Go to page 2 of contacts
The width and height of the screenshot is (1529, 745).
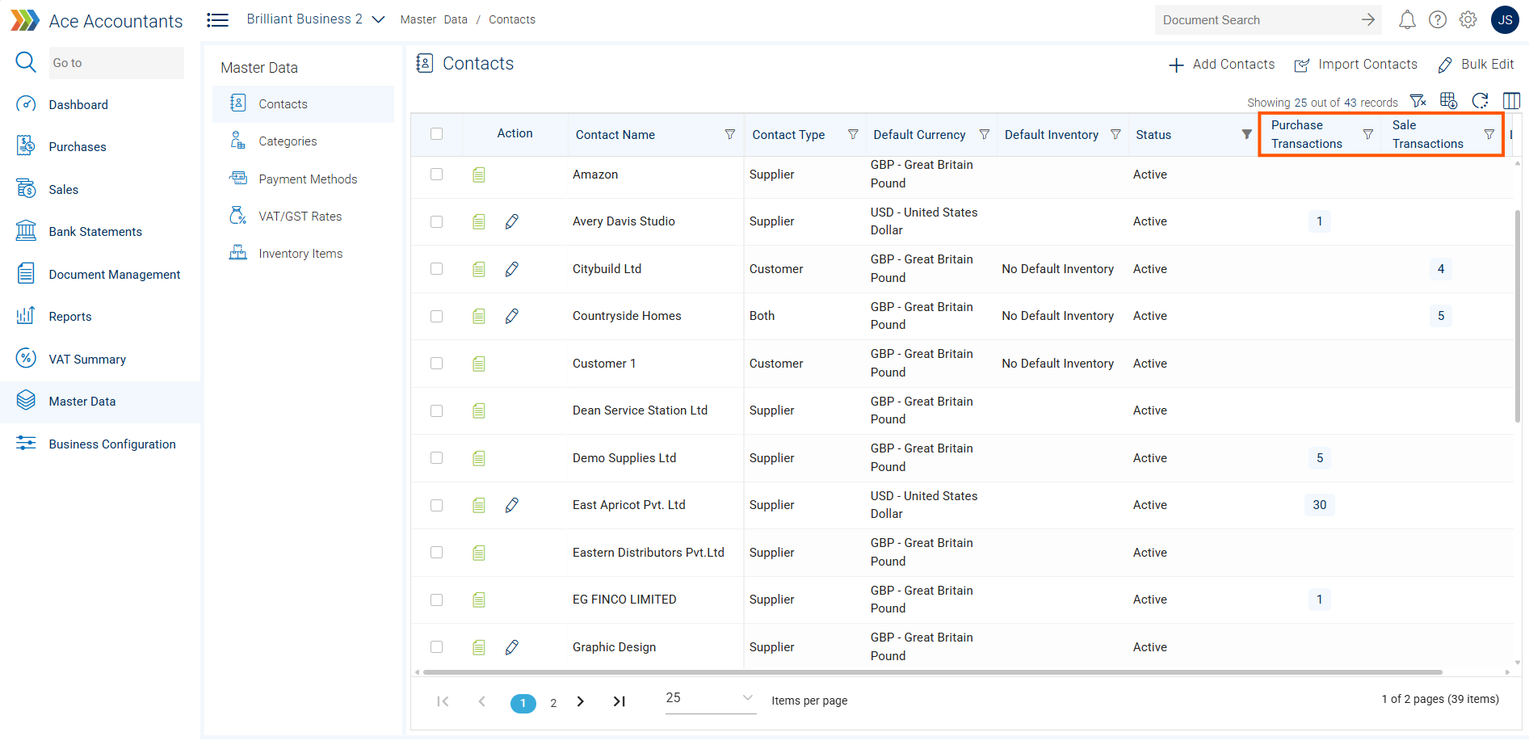click(553, 703)
